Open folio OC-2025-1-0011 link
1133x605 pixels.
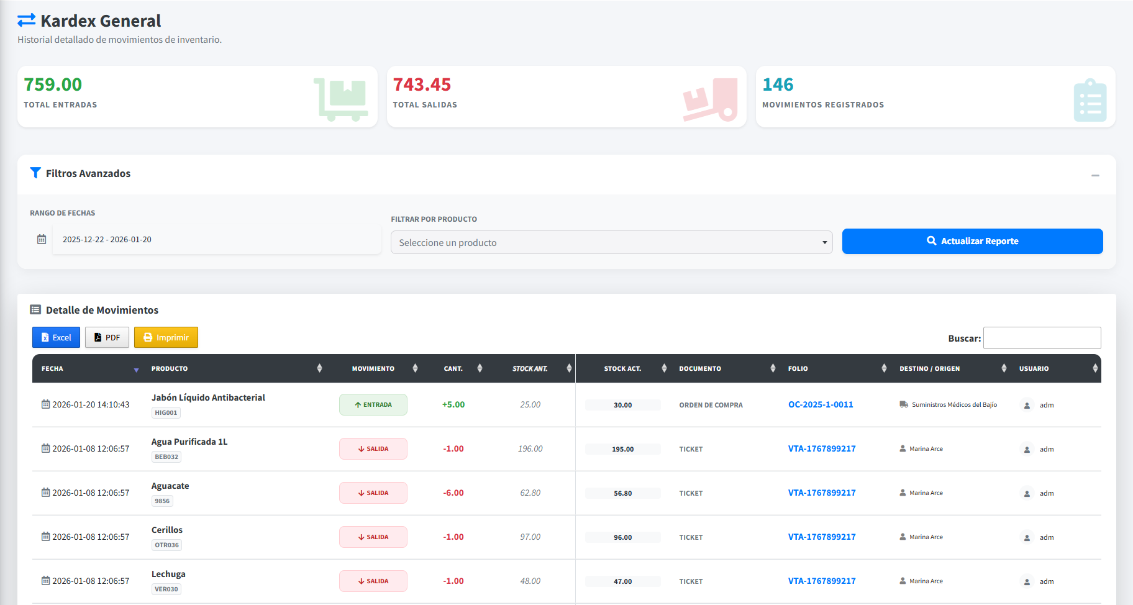[x=821, y=404]
